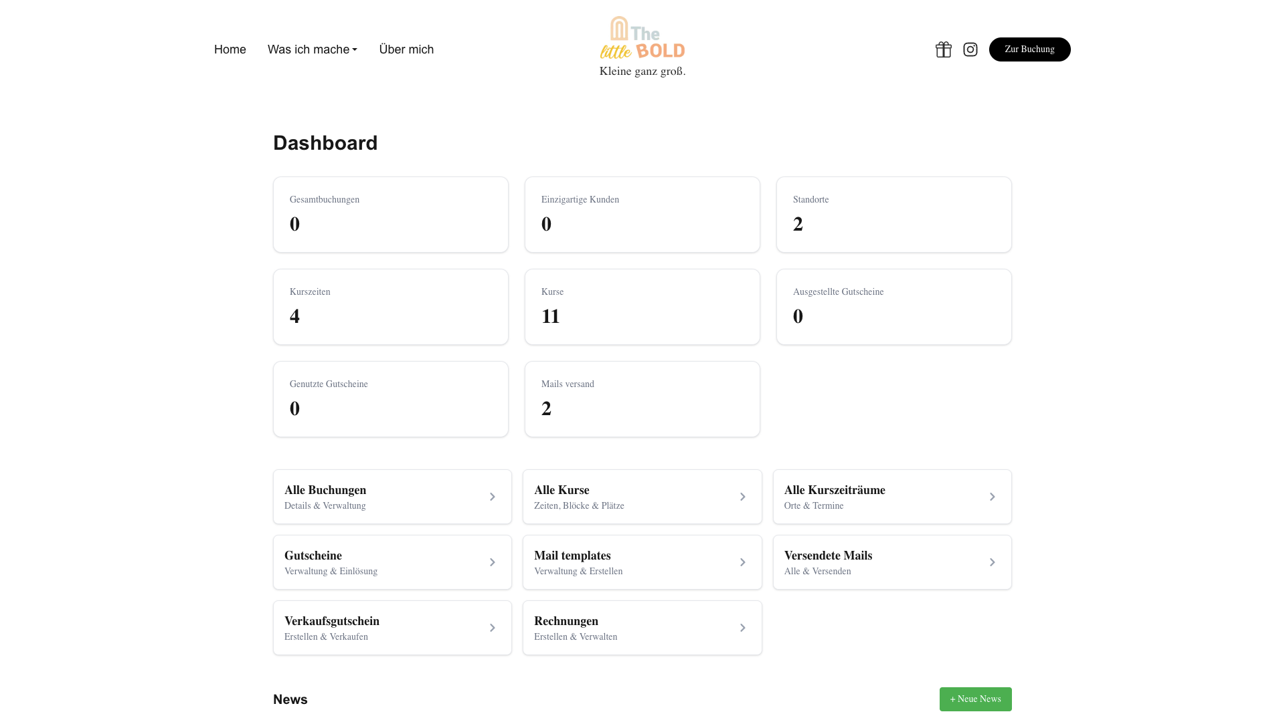The image size is (1285, 722).
Task: Add a new entry with Neue News
Action: click(976, 699)
